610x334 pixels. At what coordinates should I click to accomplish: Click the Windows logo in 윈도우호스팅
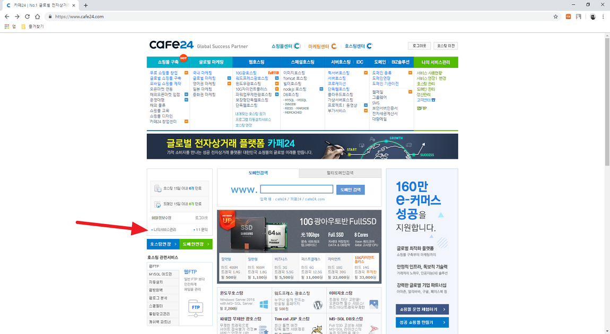tap(264, 304)
